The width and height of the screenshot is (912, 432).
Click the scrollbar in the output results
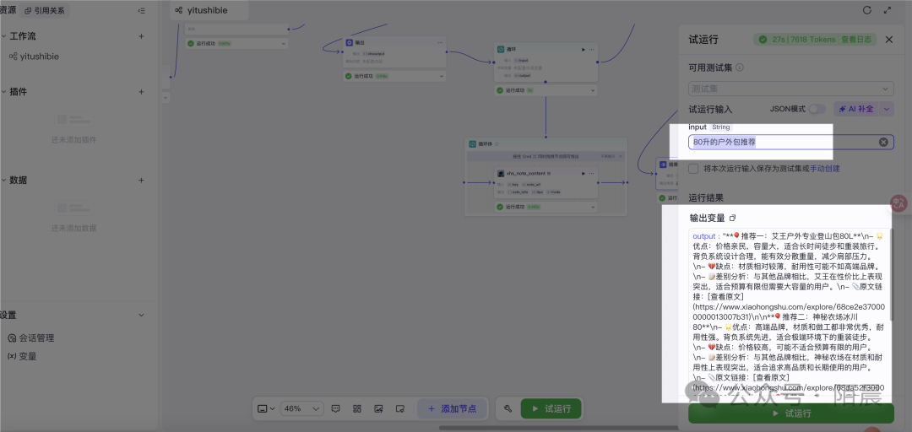[x=892, y=276]
